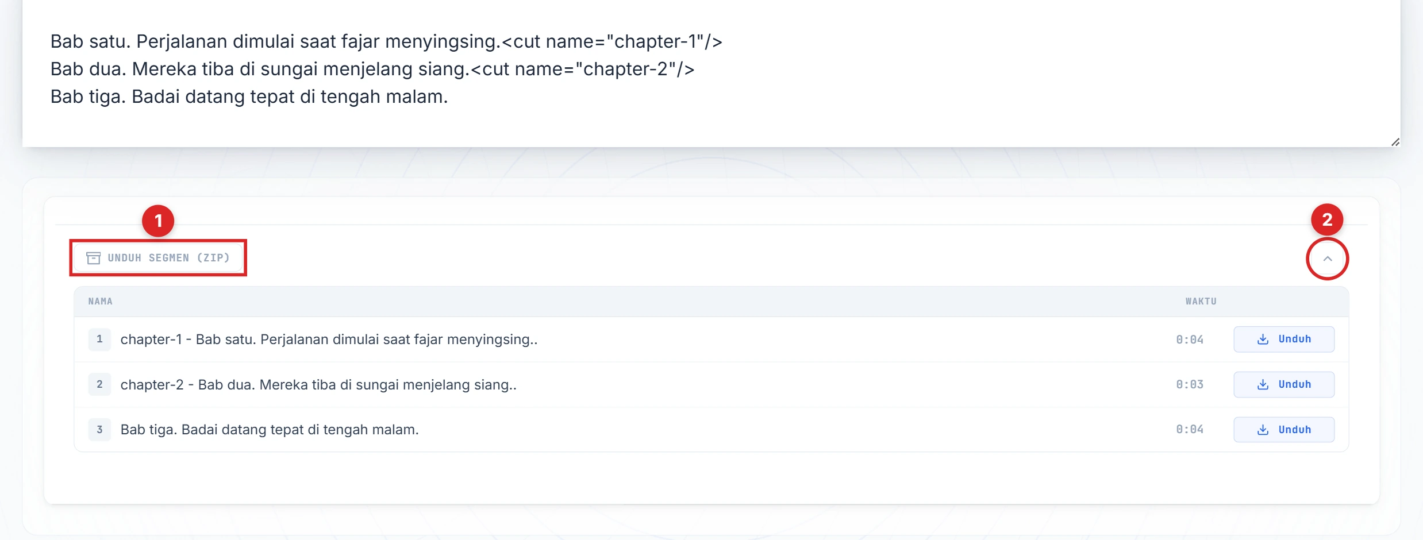
Task: Download the chapter-2 segment audio
Action: (x=1283, y=384)
